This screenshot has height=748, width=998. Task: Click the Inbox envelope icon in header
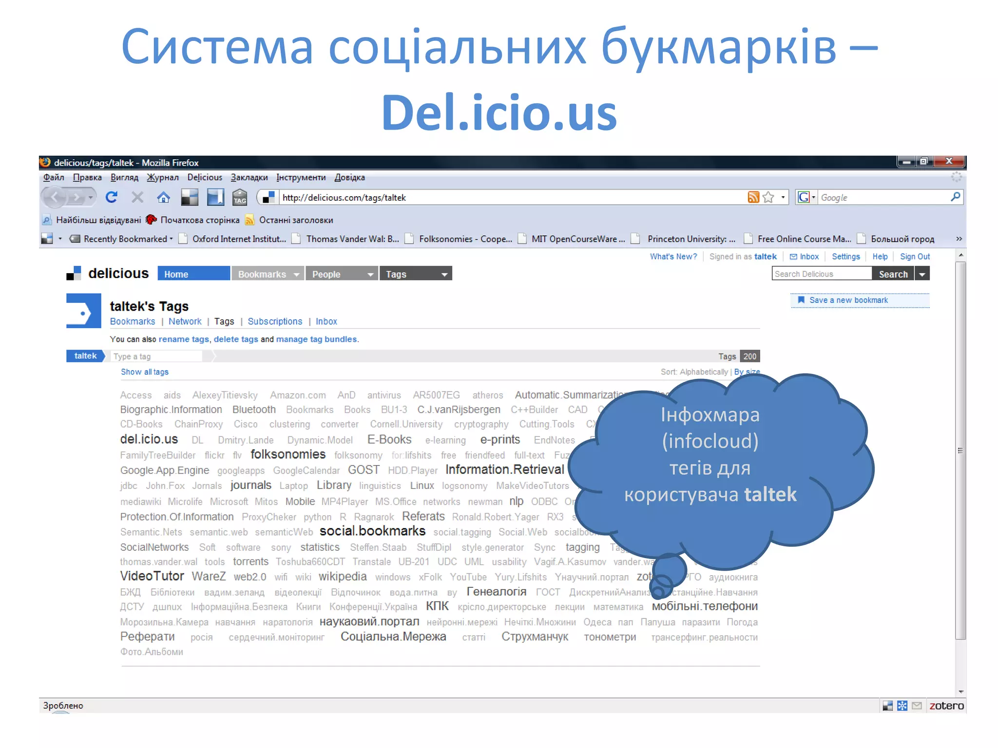point(793,257)
